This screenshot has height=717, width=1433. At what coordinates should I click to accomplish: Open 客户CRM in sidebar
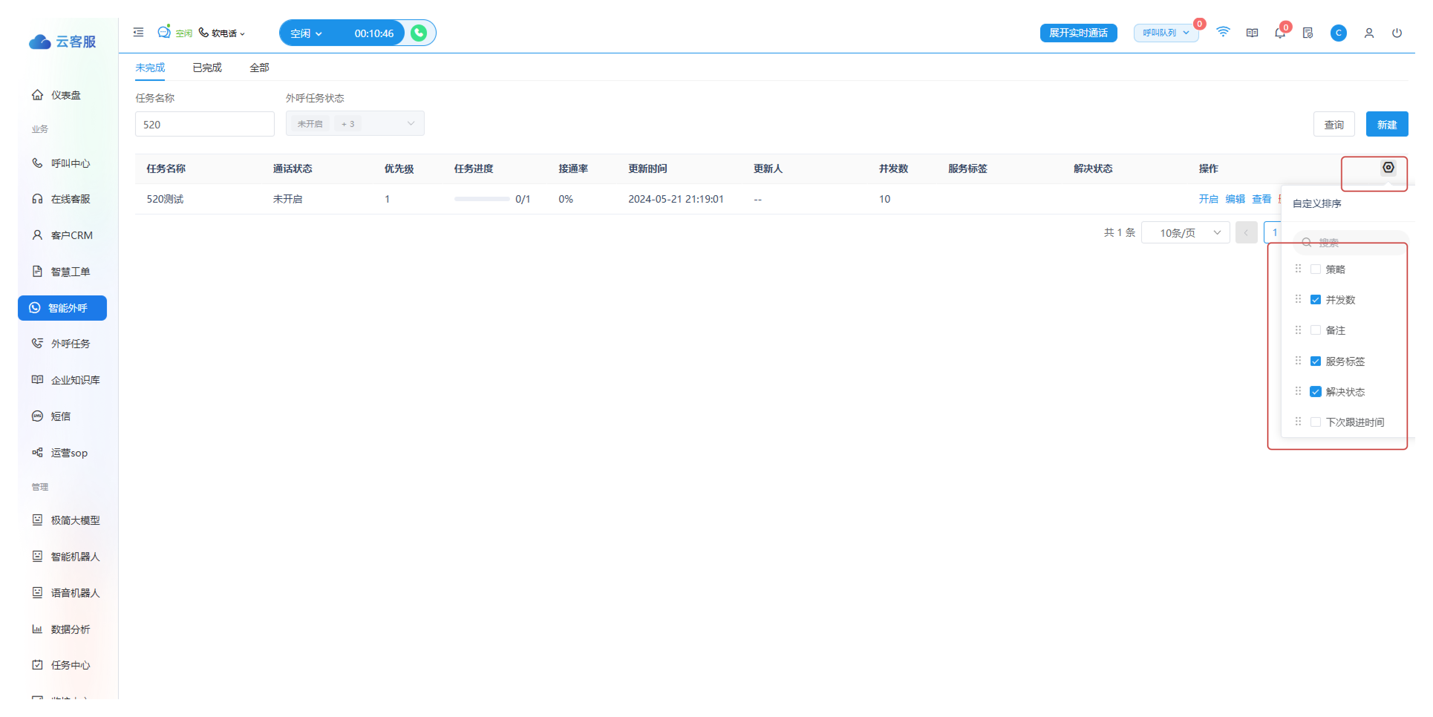(62, 235)
